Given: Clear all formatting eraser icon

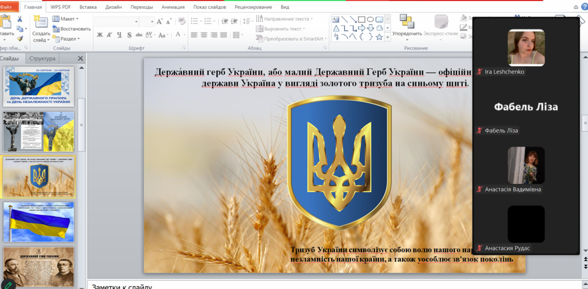Looking at the screenshot, I should (x=181, y=22).
